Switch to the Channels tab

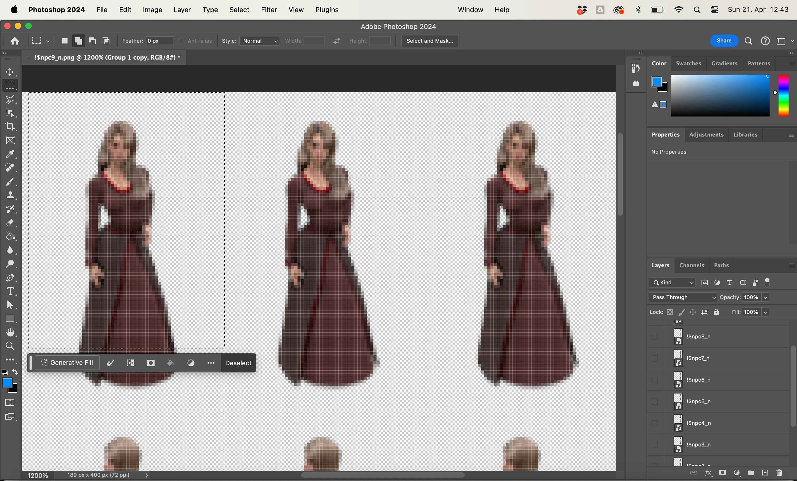(691, 265)
